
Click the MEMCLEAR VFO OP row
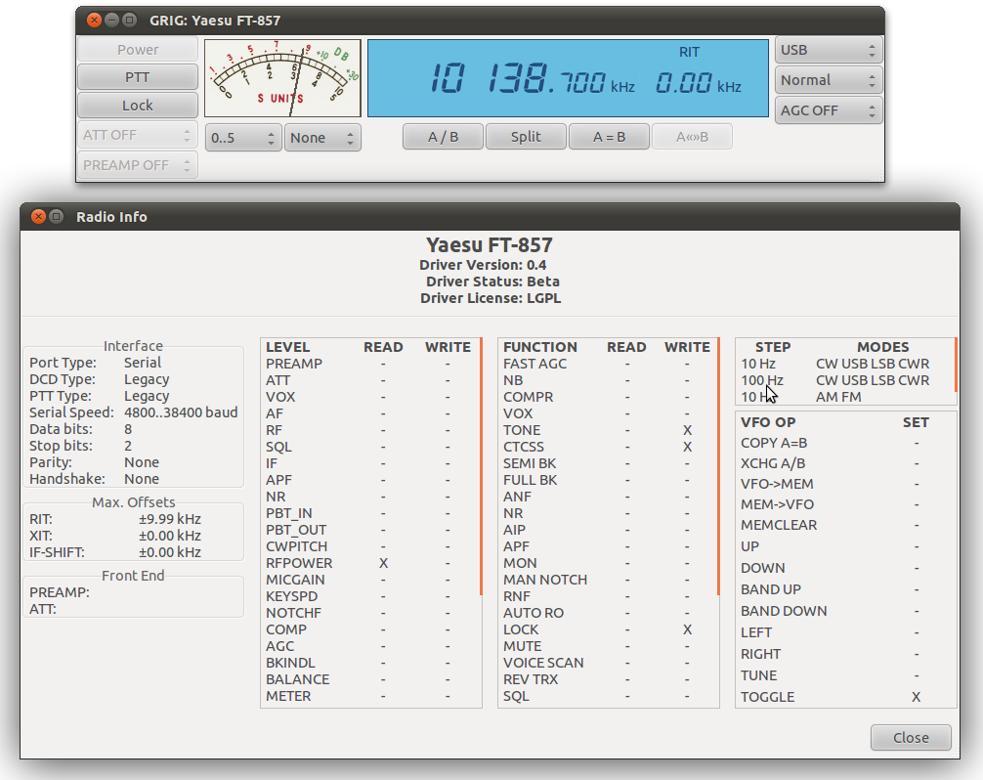point(845,525)
